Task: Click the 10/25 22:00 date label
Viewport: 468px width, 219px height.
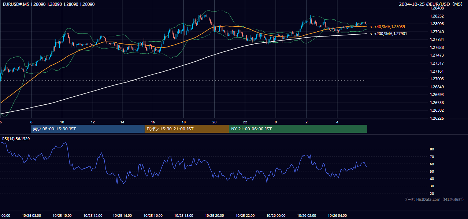Action: point(245,215)
